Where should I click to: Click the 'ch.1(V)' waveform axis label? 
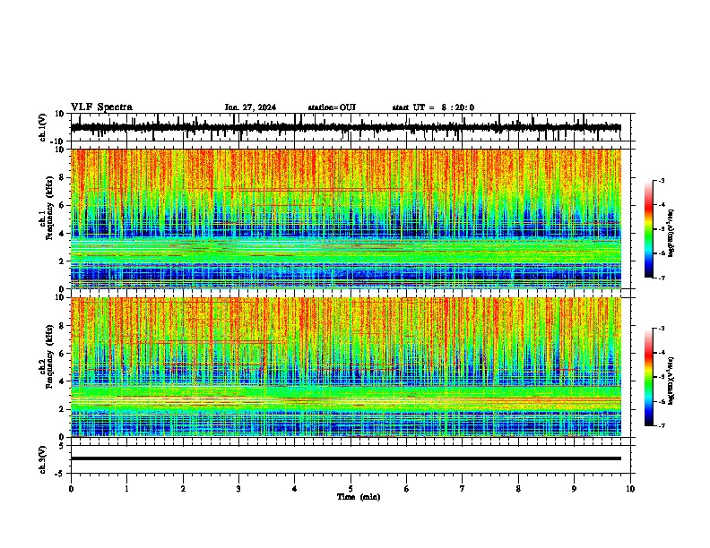(43, 127)
